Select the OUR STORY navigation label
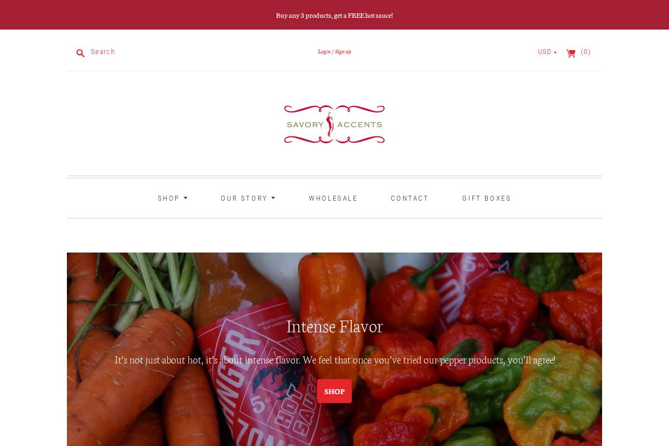Screen dimensions: 669x446 (x=244, y=198)
